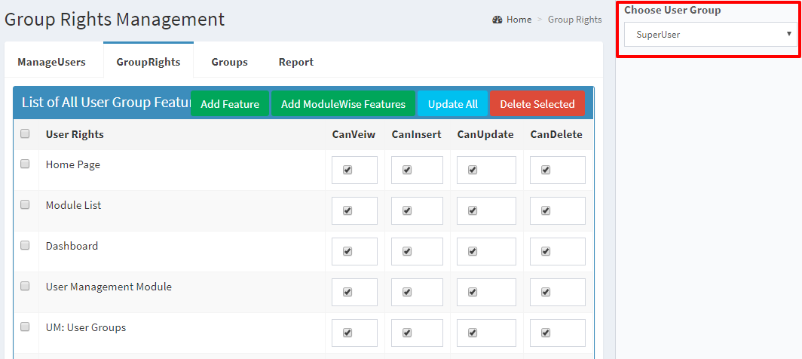Click the Add Feature button
Image resolution: width=802 pixels, height=359 pixels.
[x=230, y=104]
